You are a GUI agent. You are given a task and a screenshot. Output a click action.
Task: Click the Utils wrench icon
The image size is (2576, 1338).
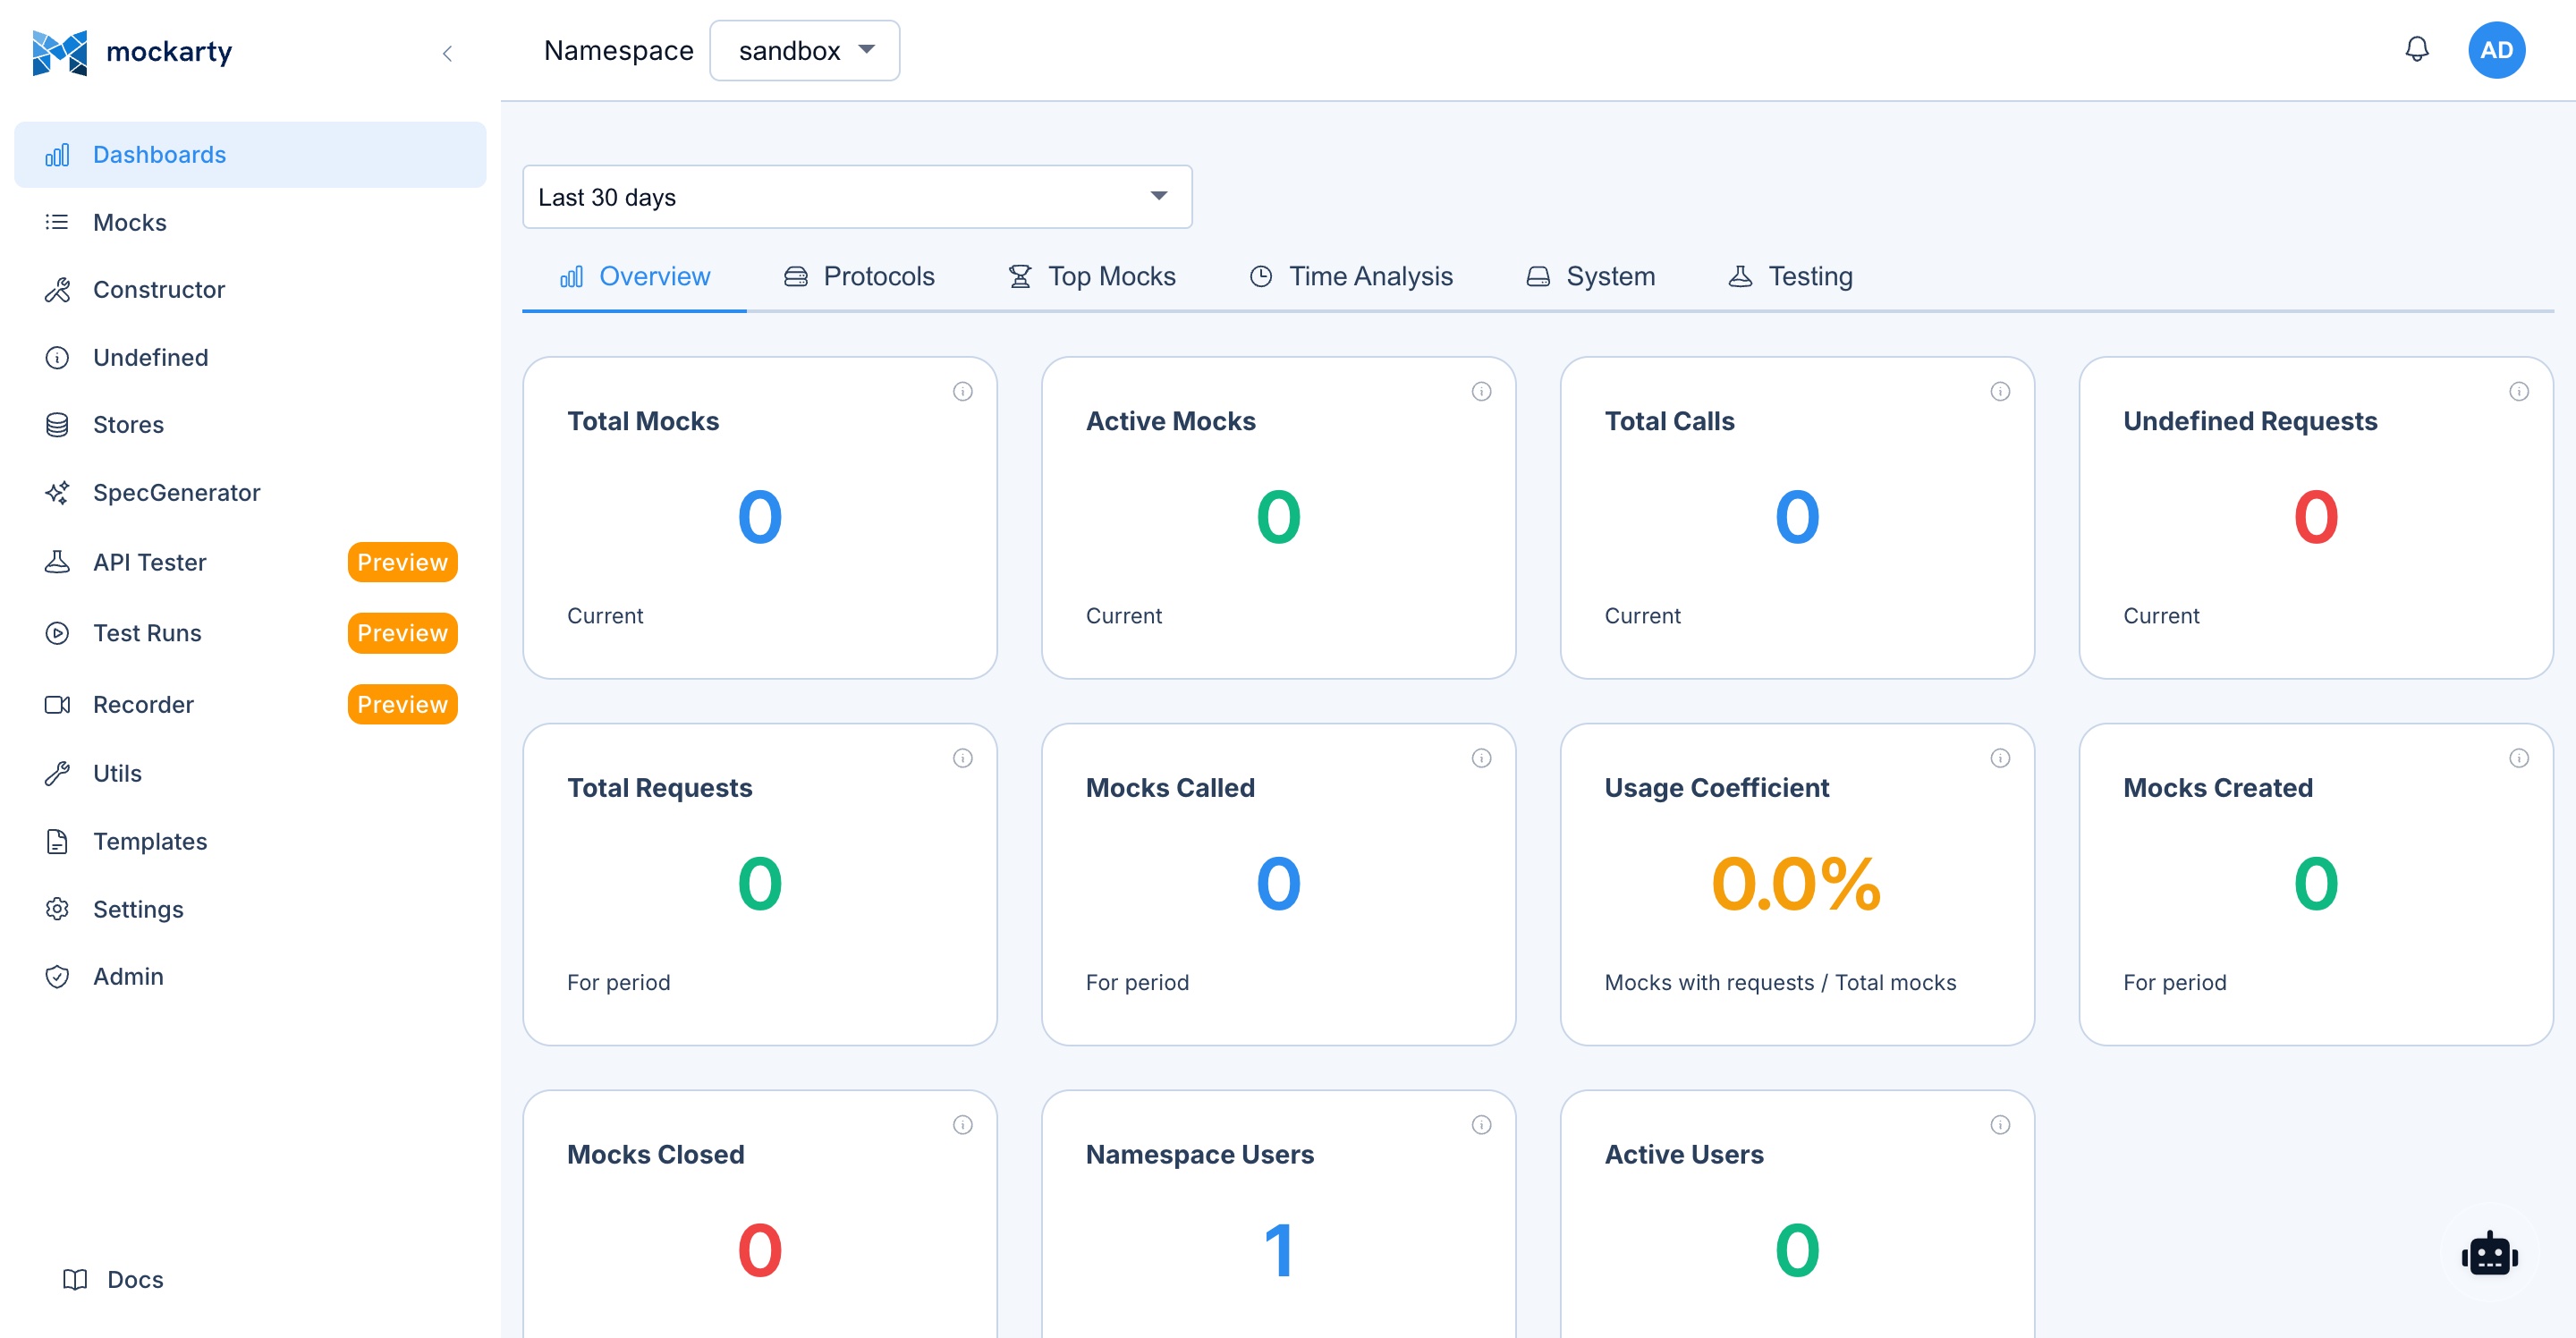tap(57, 773)
